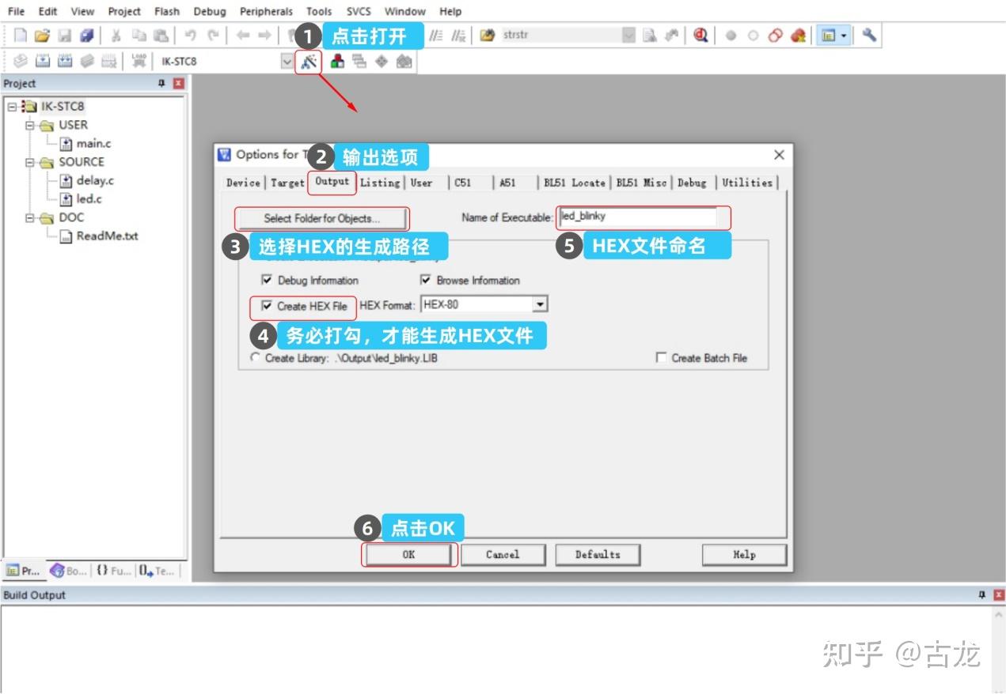The image size is (1006, 694).
Task: Toggle the Create HEX File checkbox
Action: tap(267, 306)
